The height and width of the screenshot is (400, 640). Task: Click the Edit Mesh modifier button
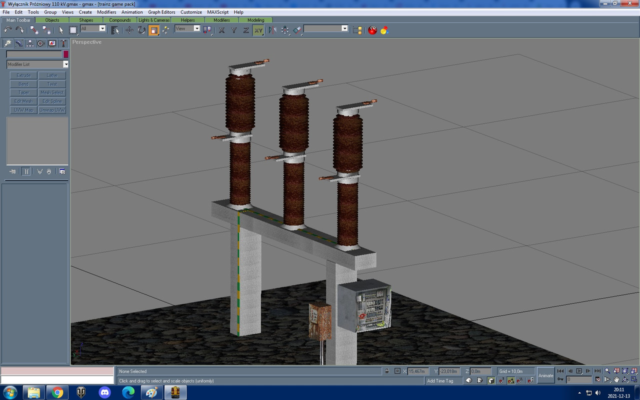[x=23, y=101]
